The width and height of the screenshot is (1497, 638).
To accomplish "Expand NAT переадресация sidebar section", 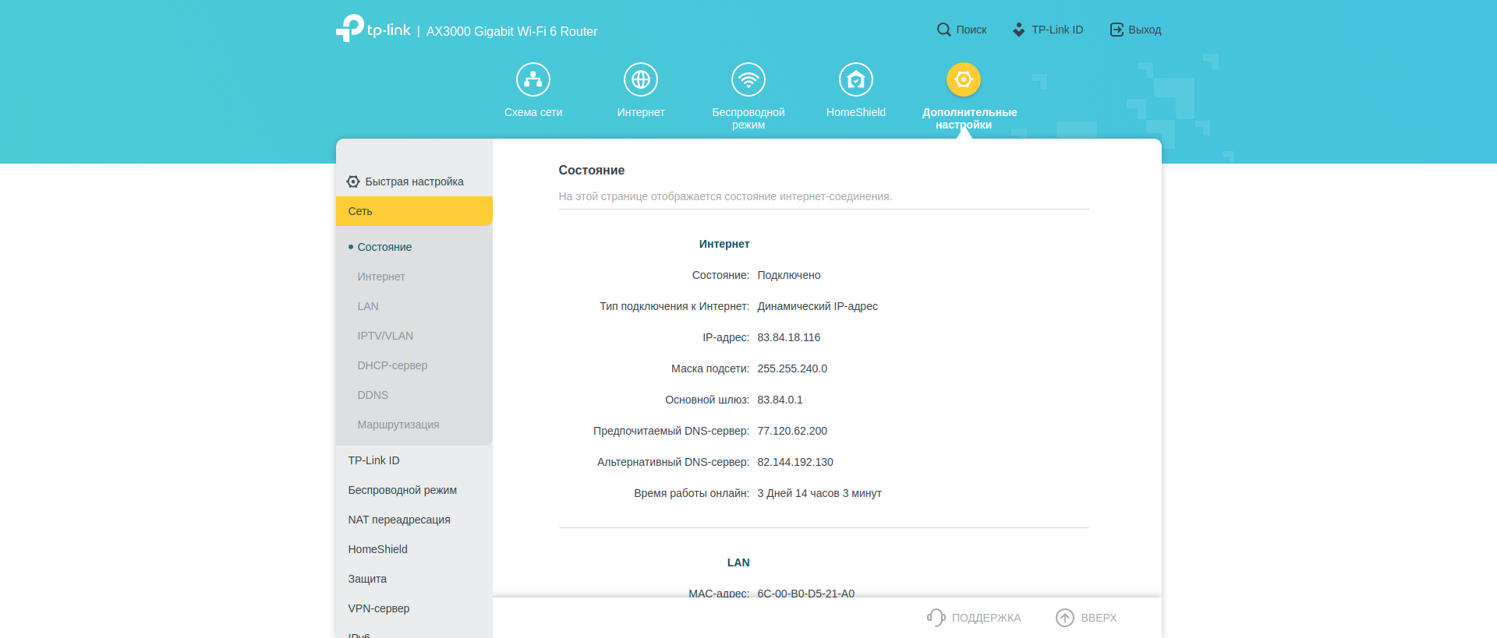I will click(x=399, y=520).
